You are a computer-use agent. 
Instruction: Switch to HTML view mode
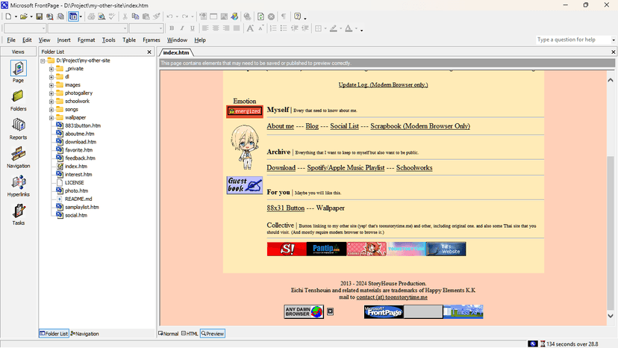(190, 334)
